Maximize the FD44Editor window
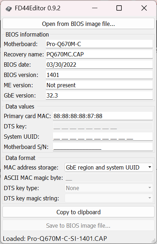This screenshot has height=244, width=157. point(119,8)
